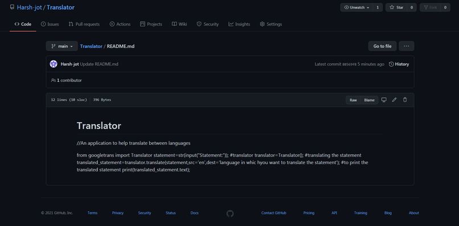
Task: Open the Actions tab
Action: point(120,24)
